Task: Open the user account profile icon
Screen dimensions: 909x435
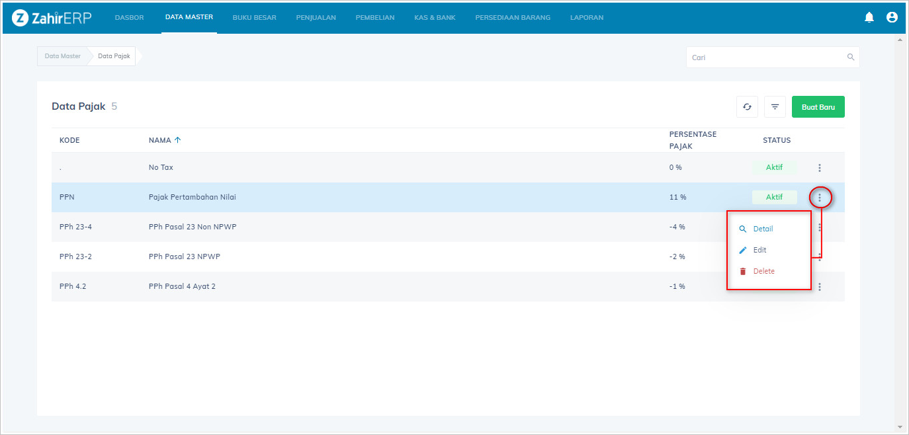Action: pyautogui.click(x=892, y=17)
